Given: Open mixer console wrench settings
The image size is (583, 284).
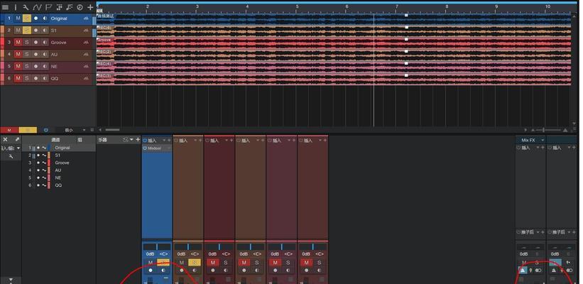Looking at the screenshot, I should coord(11,156).
